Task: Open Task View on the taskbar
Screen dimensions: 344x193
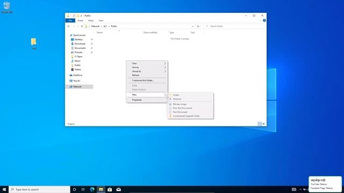Action: 83,189
